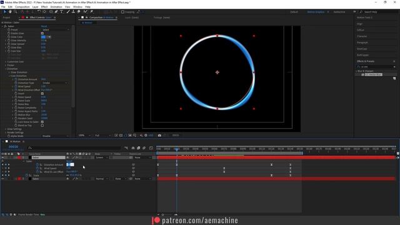Click Reset for the Saber effect

click(x=44, y=26)
